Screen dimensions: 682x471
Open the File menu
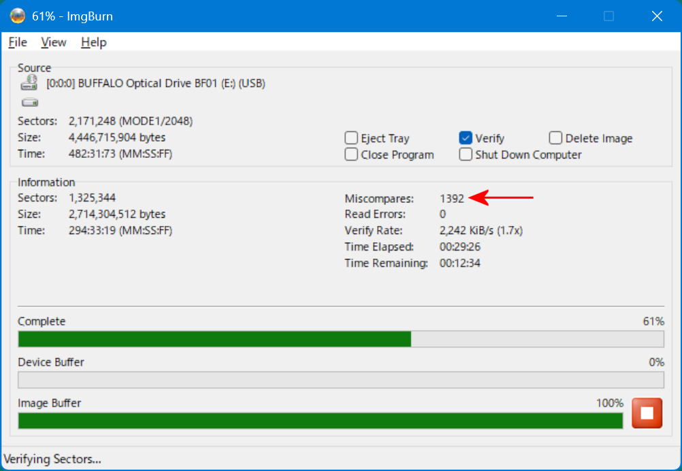[x=18, y=42]
